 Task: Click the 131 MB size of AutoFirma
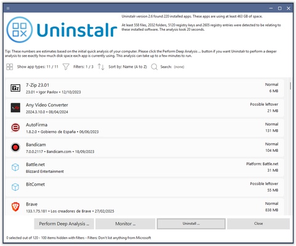(x=271, y=130)
